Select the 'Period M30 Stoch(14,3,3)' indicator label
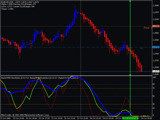This screenshot has width=160, height=120. (12, 78)
